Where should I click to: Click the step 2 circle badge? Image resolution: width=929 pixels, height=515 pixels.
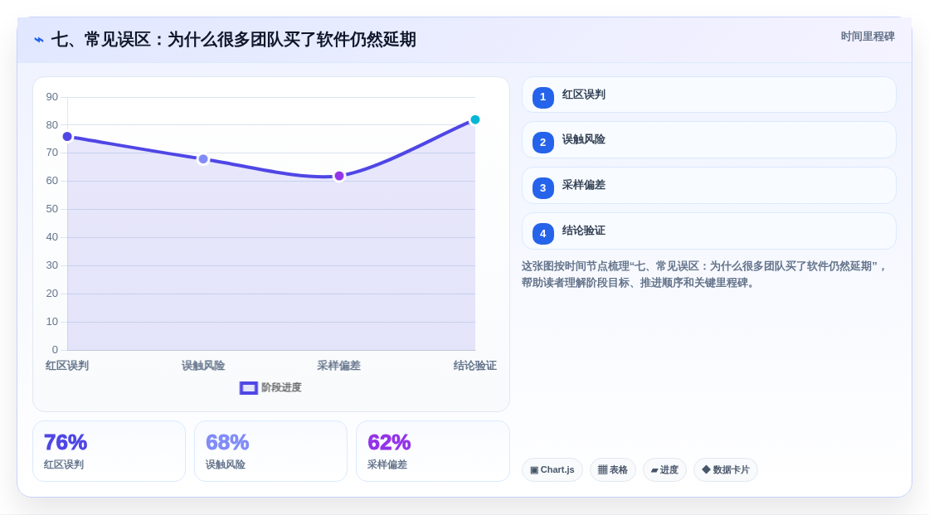coord(542,143)
